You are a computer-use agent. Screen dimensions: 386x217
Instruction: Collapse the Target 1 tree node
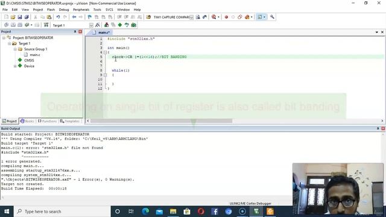pyautogui.click(x=10, y=43)
